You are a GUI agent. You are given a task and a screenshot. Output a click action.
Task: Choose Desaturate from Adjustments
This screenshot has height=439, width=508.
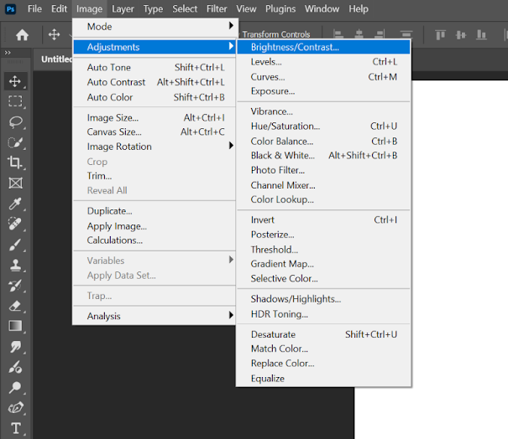coord(323,334)
